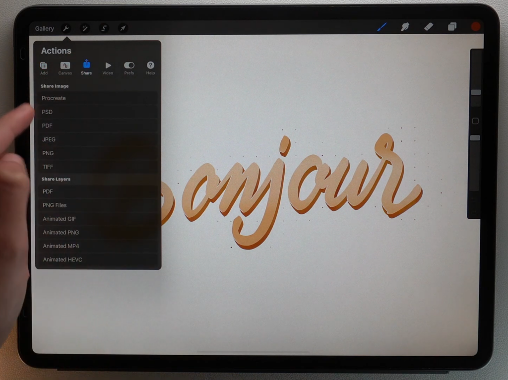Select the Smudge tool

pos(405,27)
